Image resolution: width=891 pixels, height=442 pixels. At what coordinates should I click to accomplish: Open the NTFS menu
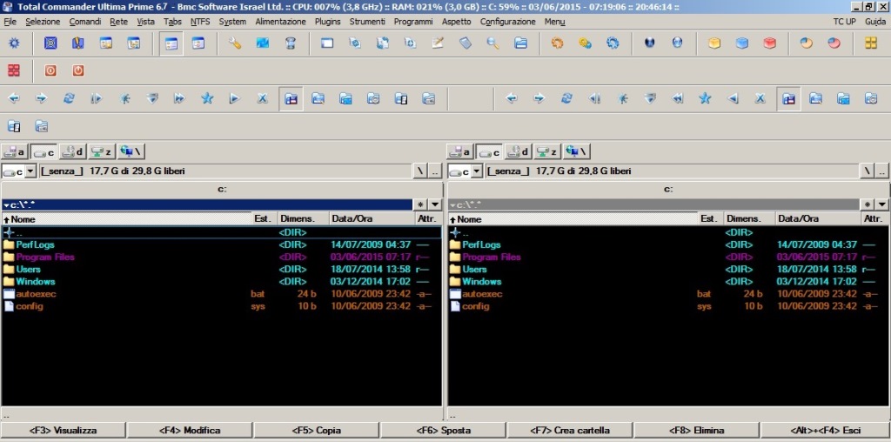coord(200,22)
